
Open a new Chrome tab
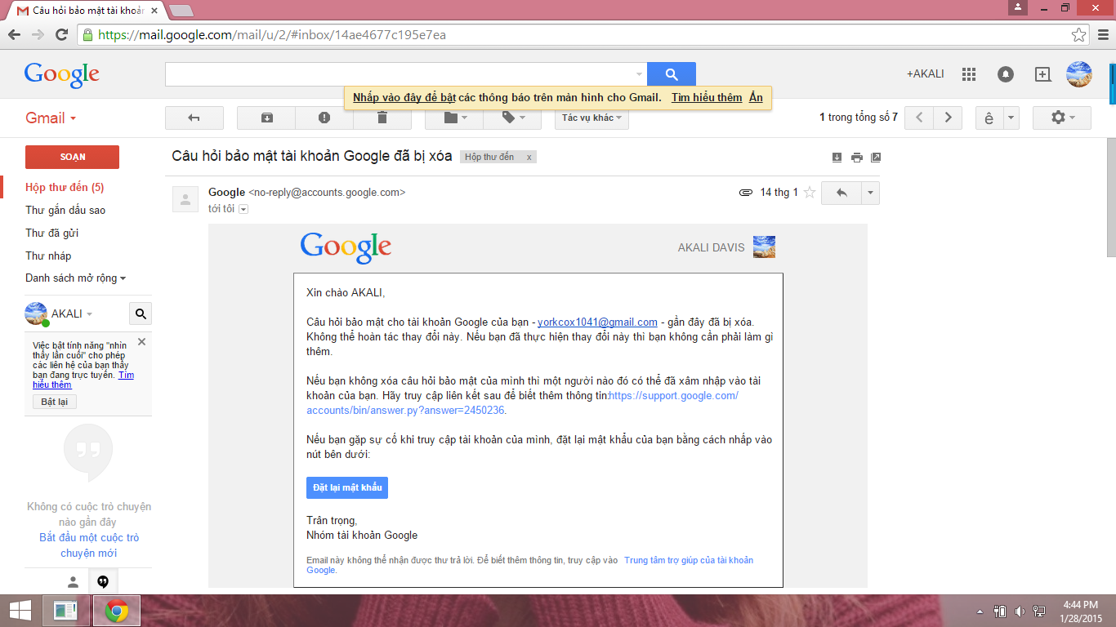(181, 11)
